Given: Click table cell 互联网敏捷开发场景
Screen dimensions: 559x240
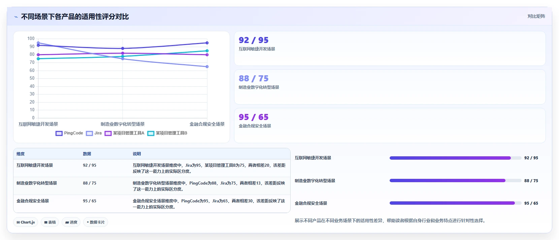Looking at the screenshot, I should coord(35,165).
